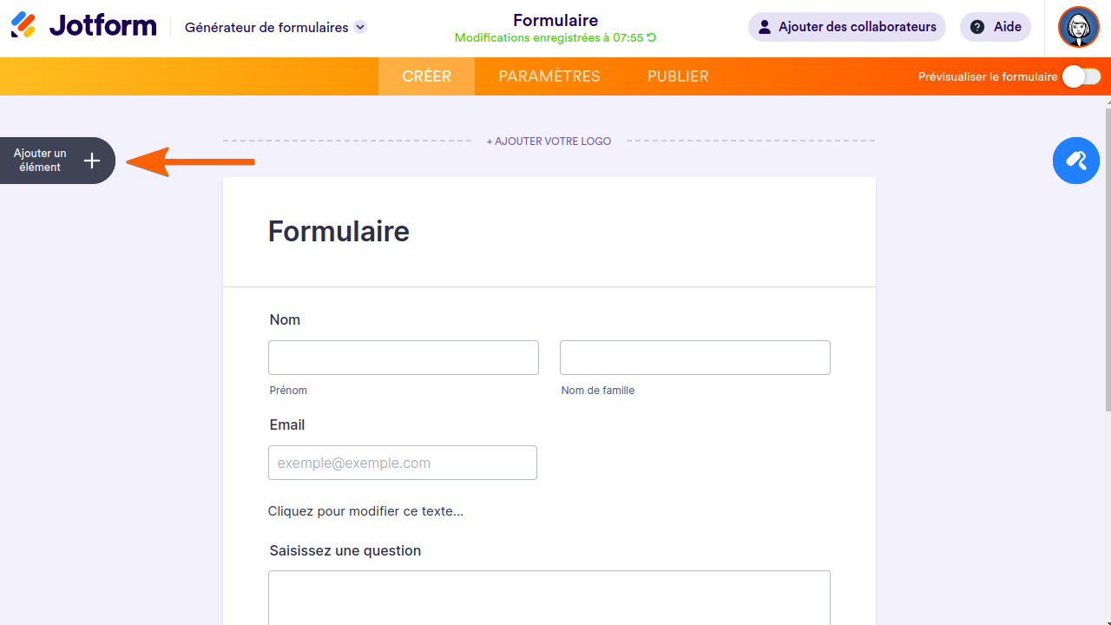Toggle Prévisualiser le formulaire switch
The image size is (1111, 625).
pos(1081,76)
